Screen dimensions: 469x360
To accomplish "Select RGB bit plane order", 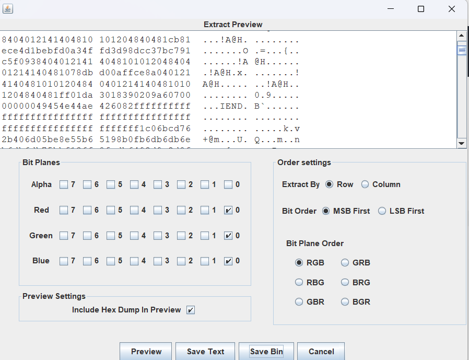I will click(299, 263).
